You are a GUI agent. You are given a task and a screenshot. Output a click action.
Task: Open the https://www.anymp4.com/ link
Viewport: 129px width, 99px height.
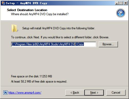coord(25,93)
